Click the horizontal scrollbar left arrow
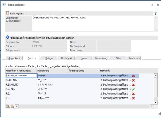The image size is (161, 118). pyautogui.click(x=17, y=107)
